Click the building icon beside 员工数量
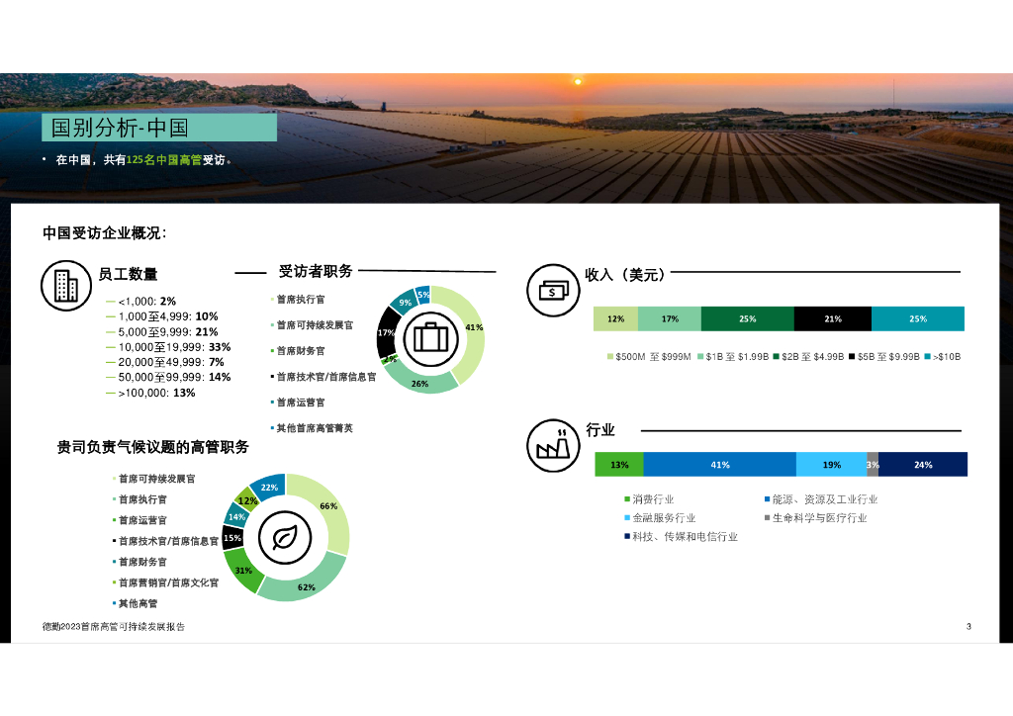Image resolution: width=1013 pixels, height=716 pixels. 66,286
